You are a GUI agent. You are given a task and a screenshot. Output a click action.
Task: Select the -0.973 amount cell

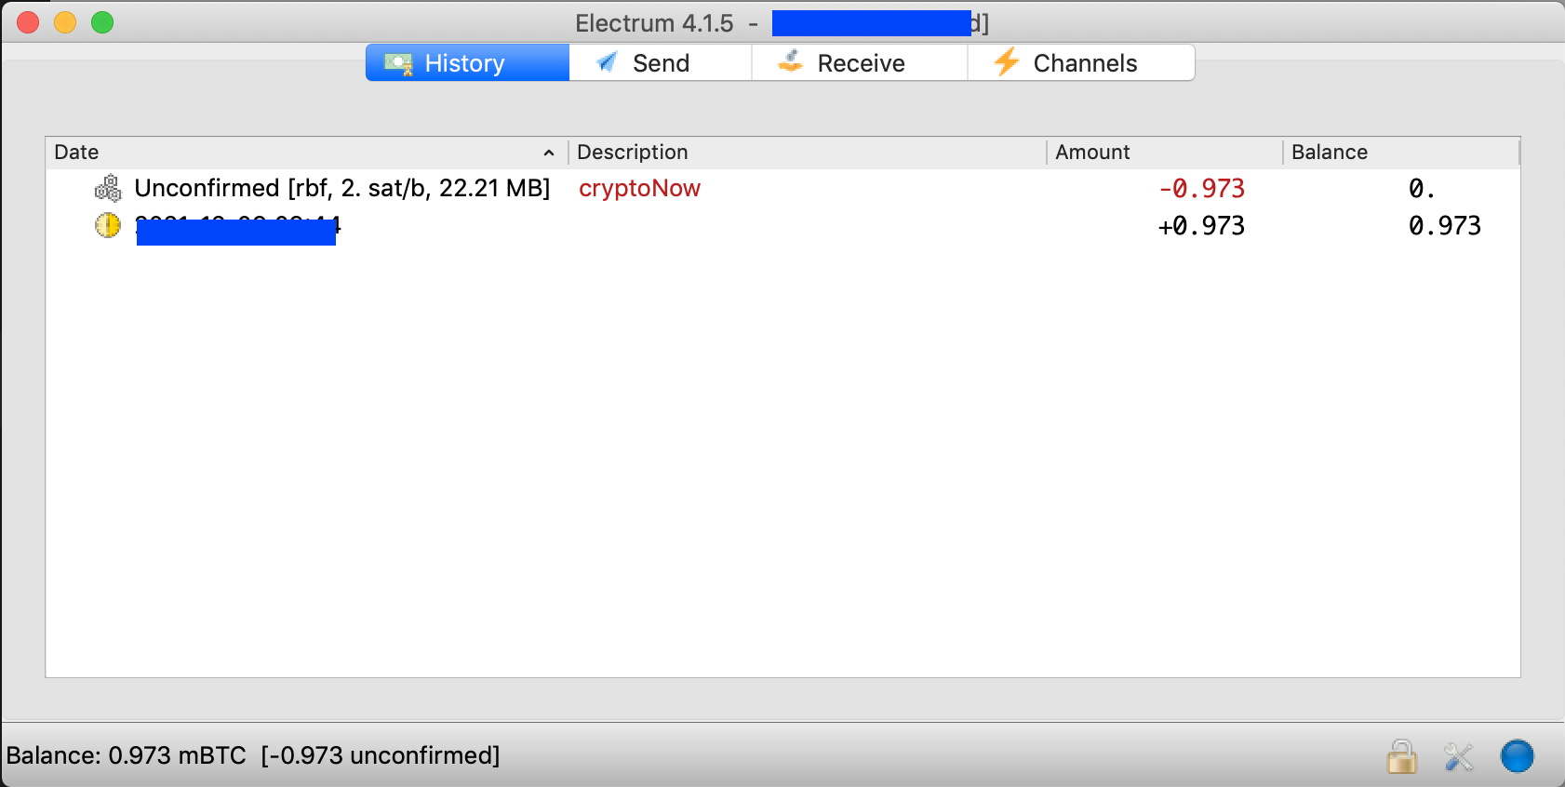(x=1201, y=189)
